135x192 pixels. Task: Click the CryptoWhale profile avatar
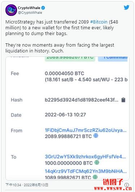click(x=11, y=10)
